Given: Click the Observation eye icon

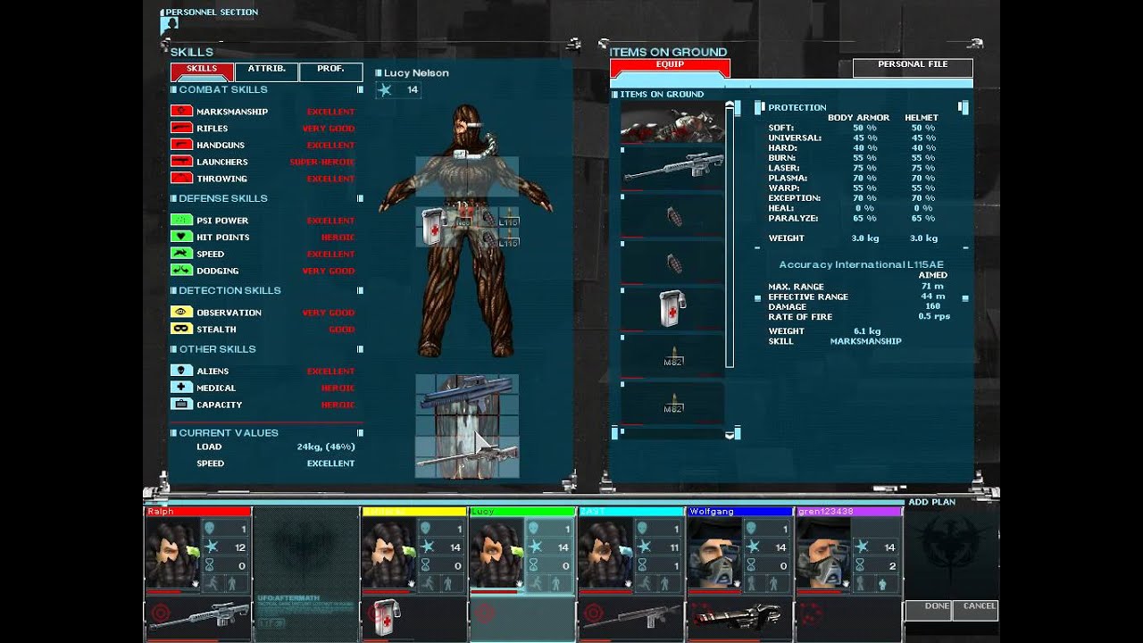Looking at the screenshot, I should coord(181,313).
